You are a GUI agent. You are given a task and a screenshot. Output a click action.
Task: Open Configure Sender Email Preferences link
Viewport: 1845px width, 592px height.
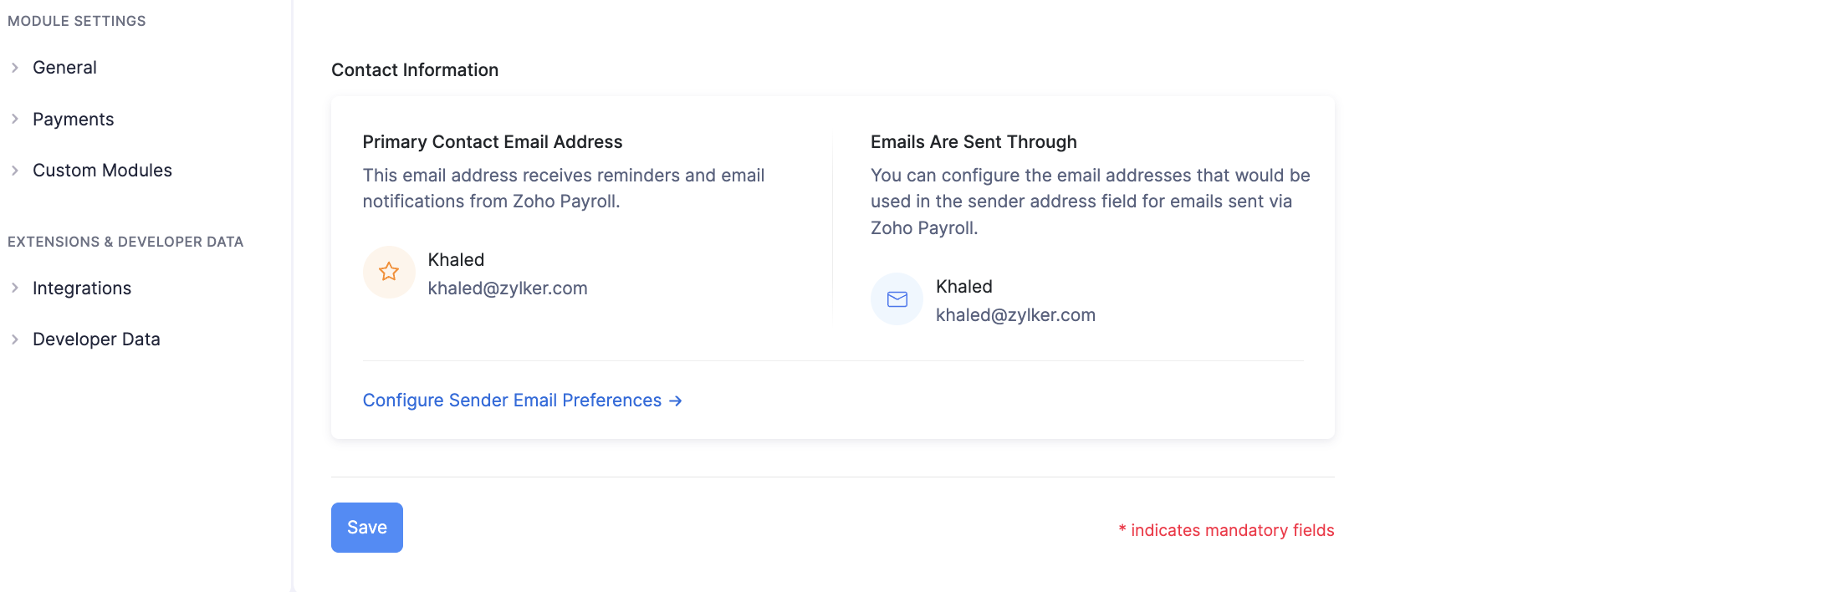click(512, 401)
